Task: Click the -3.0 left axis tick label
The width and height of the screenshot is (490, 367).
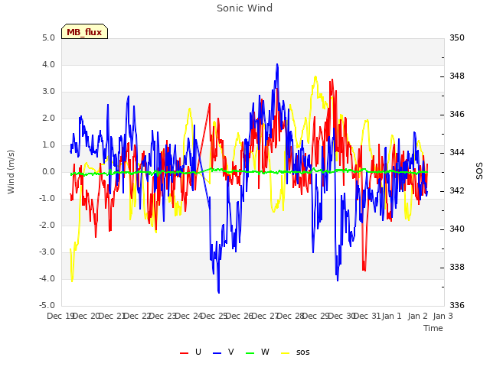Action: [47, 252]
